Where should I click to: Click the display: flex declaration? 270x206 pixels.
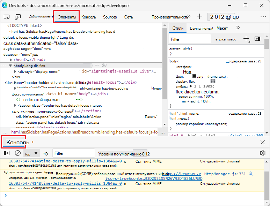[x=185, y=81]
